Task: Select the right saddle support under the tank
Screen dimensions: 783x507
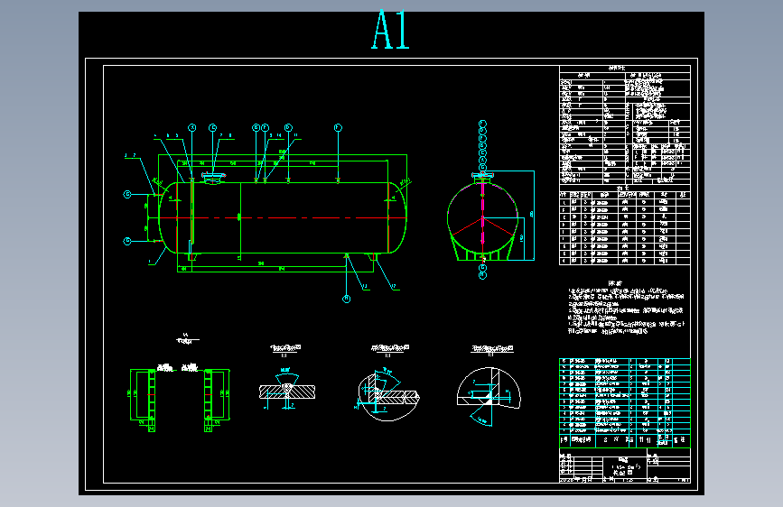Action: (x=373, y=257)
